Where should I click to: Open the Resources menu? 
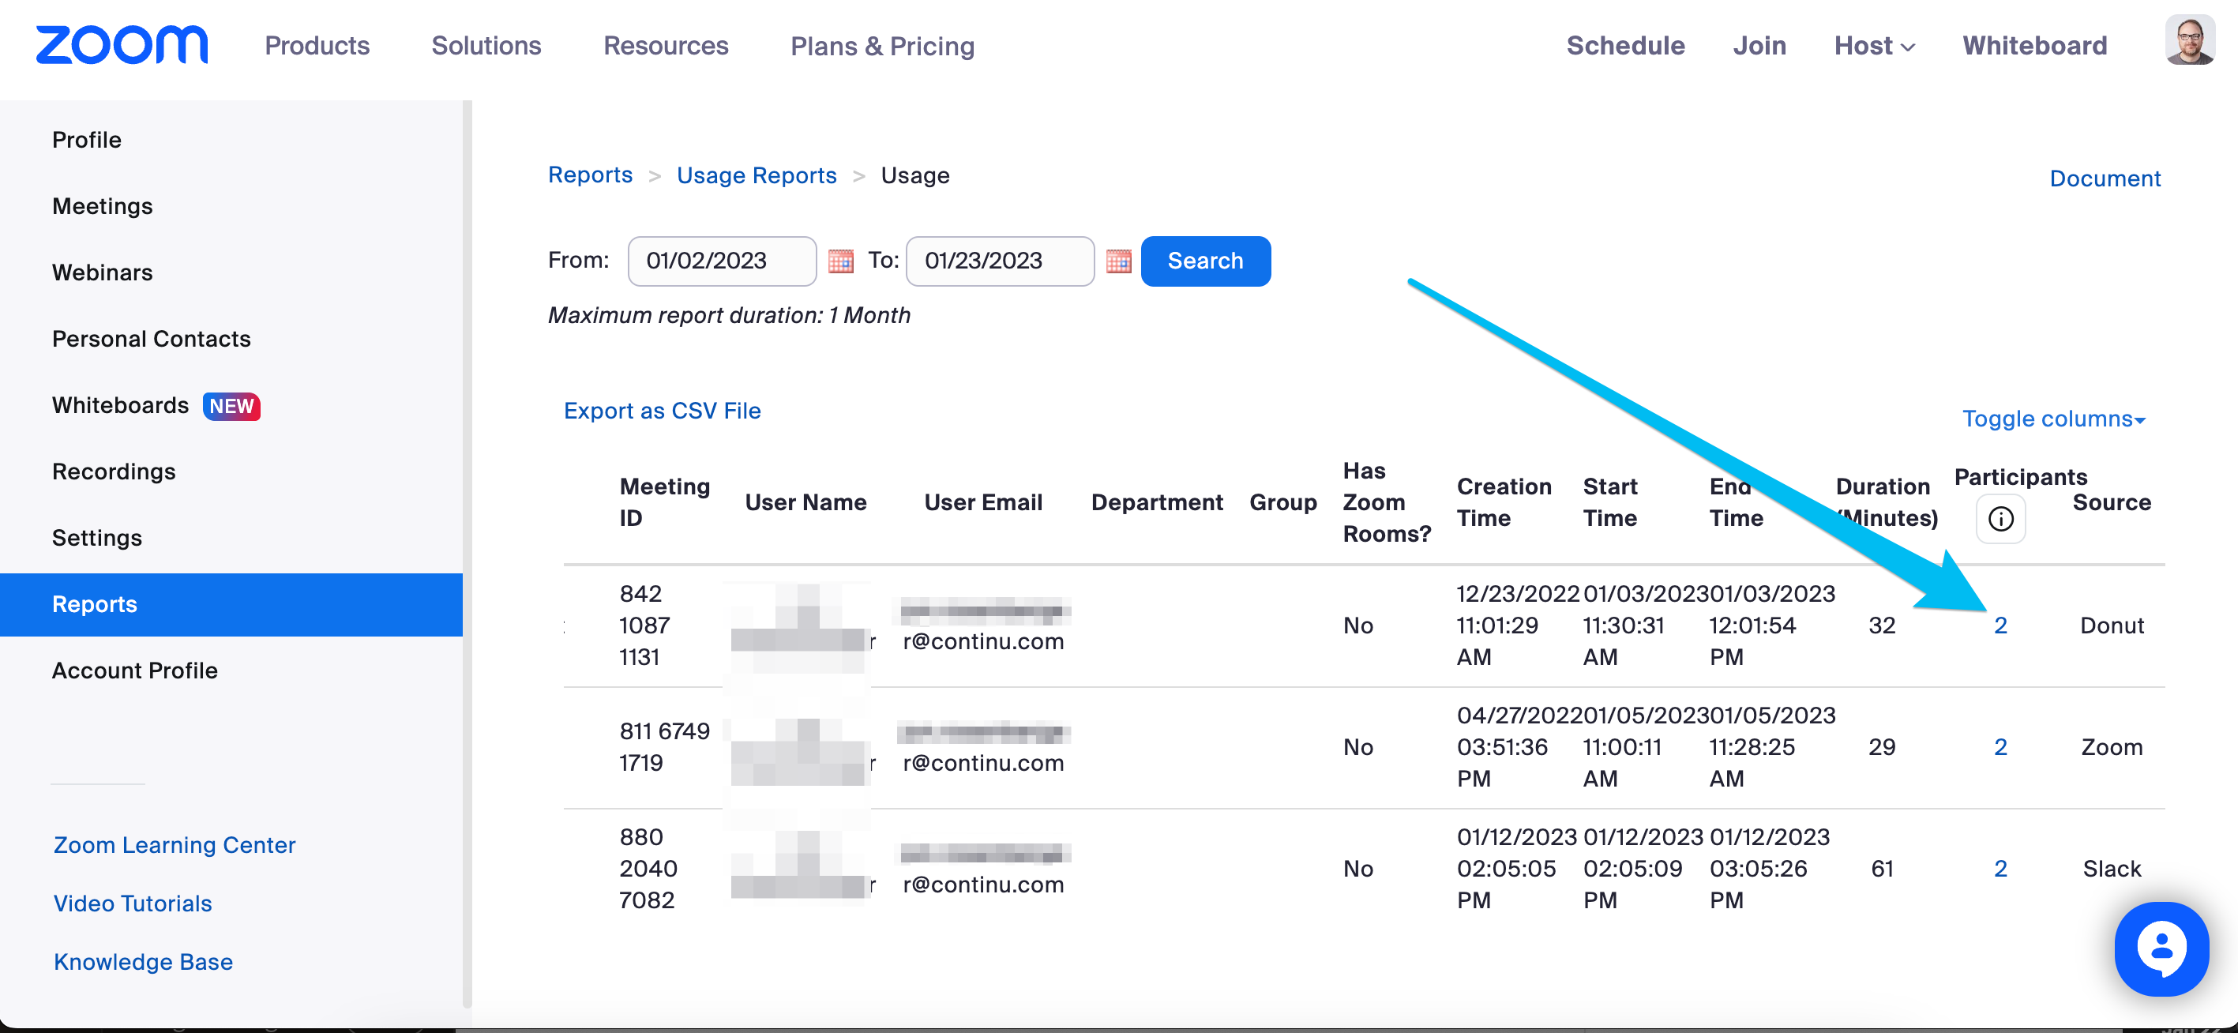(x=666, y=45)
